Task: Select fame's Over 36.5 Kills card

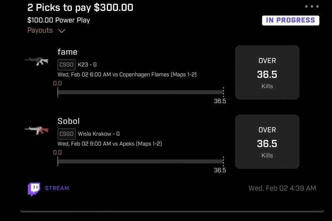Action: (x=267, y=72)
